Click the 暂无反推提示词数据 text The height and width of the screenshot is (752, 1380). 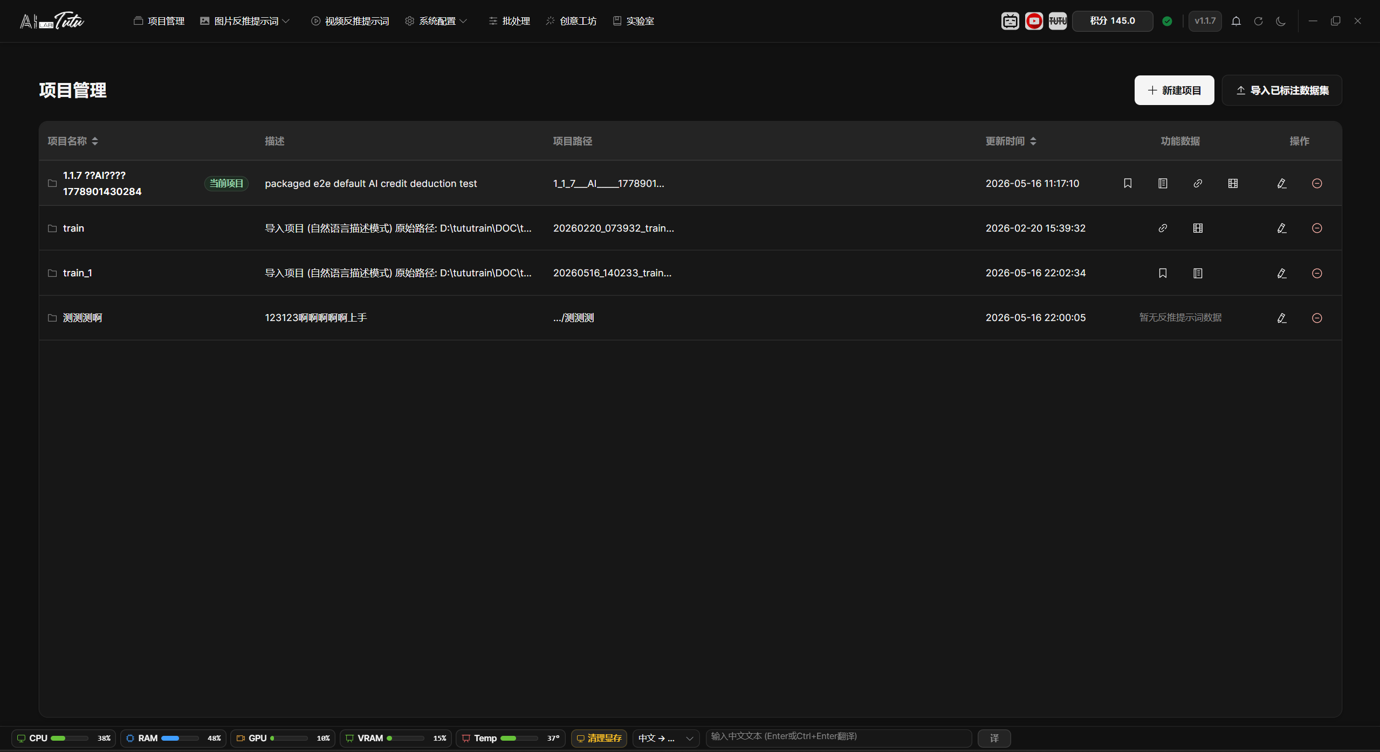point(1180,317)
